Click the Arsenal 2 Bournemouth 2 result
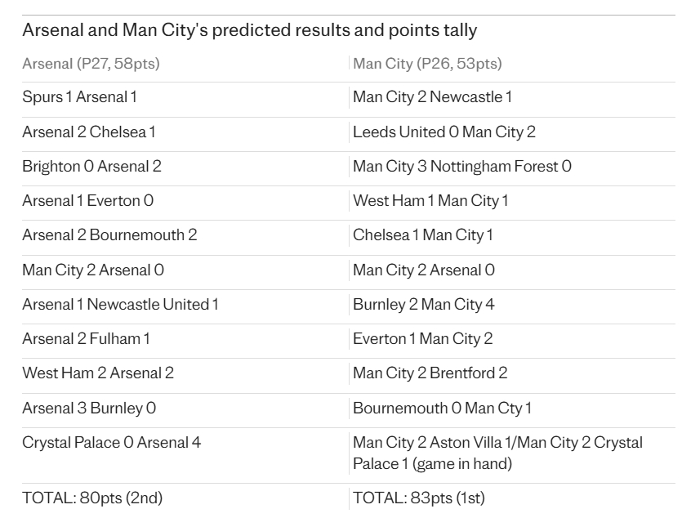This screenshot has height=518, width=682. 109,235
